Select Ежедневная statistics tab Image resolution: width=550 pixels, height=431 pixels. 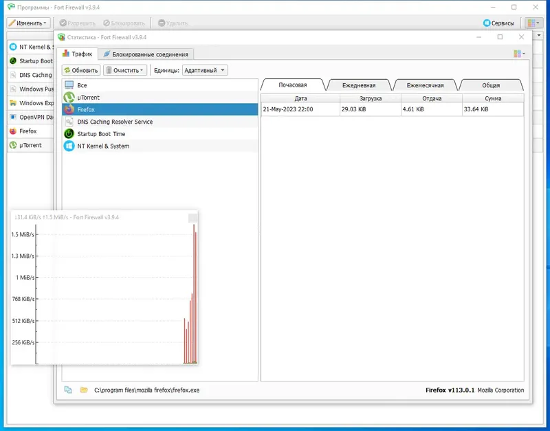(359, 85)
